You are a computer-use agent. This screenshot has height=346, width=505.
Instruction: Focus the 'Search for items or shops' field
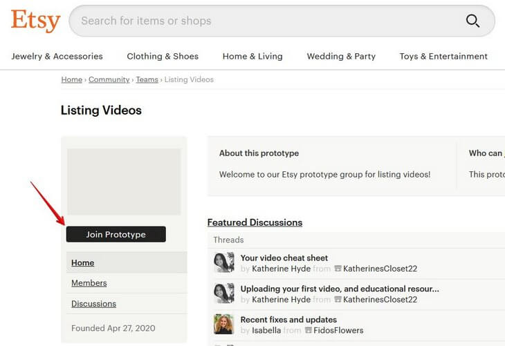click(282, 21)
